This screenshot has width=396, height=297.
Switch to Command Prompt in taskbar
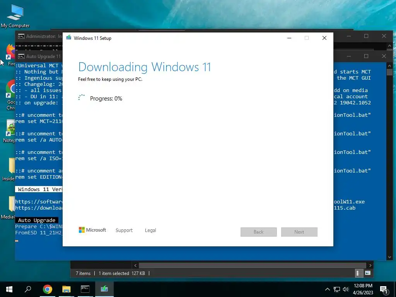[x=85, y=289]
